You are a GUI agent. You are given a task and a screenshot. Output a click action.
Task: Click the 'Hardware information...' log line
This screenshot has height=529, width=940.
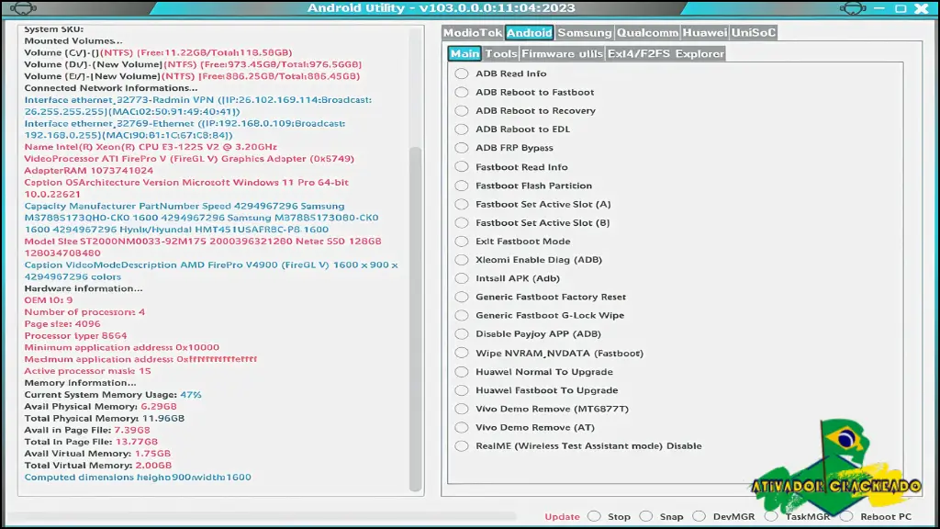(x=84, y=288)
